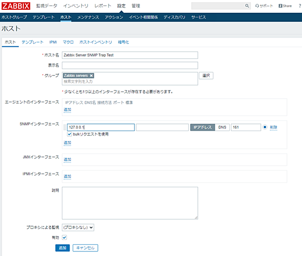Open the プロキシによる監視 dropdown
Screen dimensions: 302x256
(x=78, y=228)
